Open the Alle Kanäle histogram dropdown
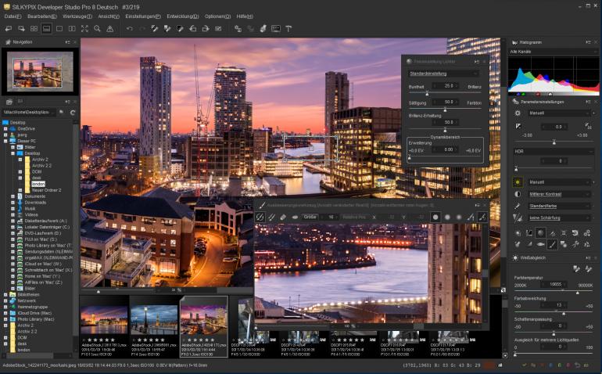This screenshot has height=374, width=602. pos(554,52)
